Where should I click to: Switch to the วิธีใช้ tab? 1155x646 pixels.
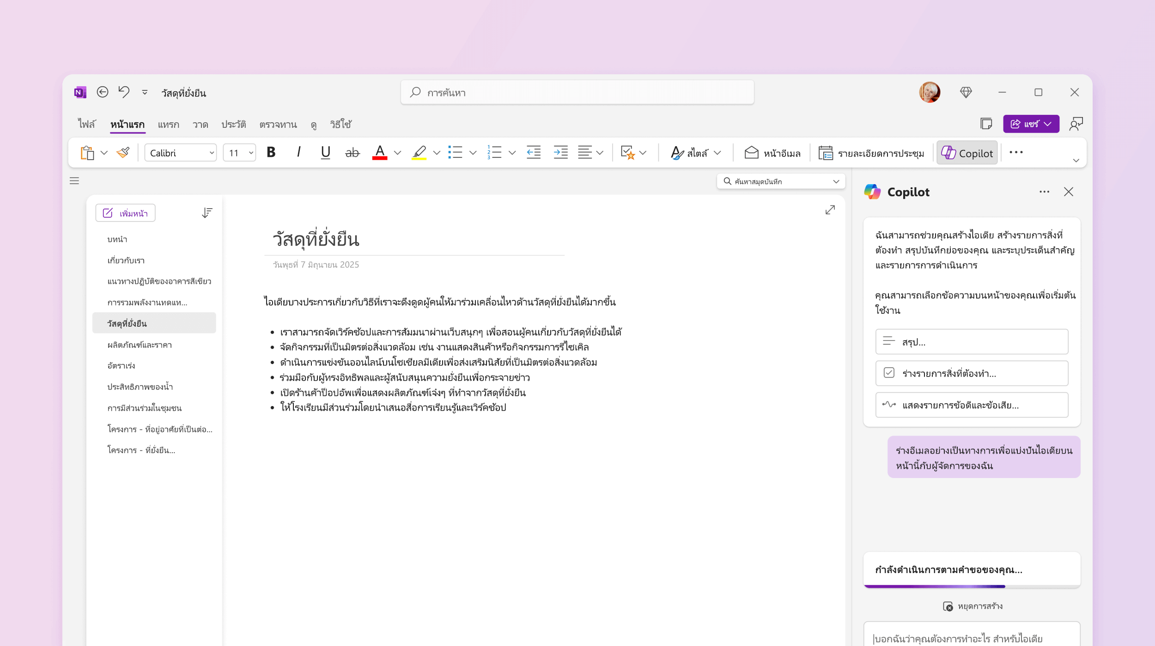pos(341,124)
